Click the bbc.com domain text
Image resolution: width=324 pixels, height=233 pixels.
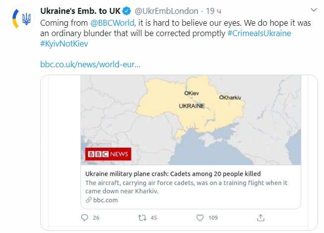(105, 200)
